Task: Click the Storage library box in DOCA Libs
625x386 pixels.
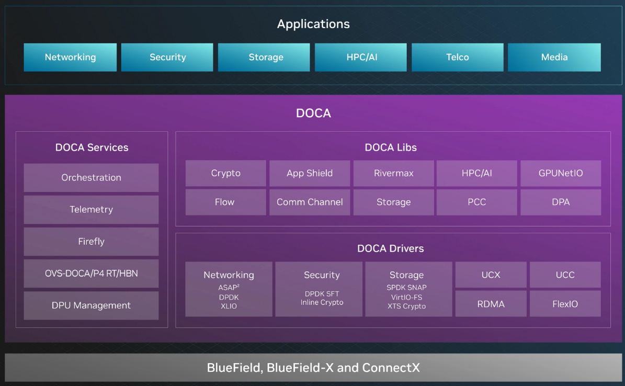Action: (393, 202)
